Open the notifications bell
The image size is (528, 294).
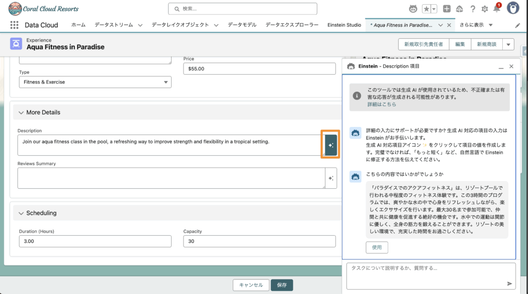coord(497,9)
